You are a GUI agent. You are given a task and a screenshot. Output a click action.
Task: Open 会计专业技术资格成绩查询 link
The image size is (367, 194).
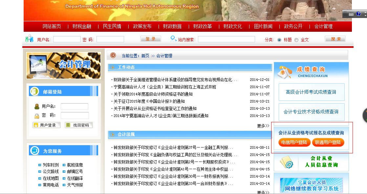(312, 112)
